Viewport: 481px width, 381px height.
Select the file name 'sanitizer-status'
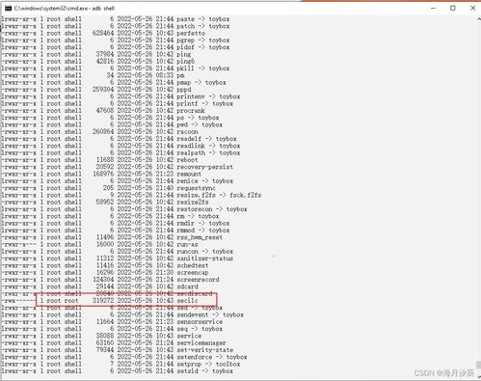pos(205,259)
